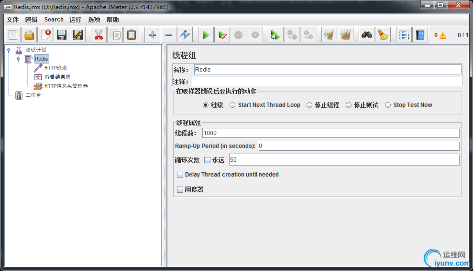
Task: Select the HTTP请求 sampler node
Action: [55, 68]
